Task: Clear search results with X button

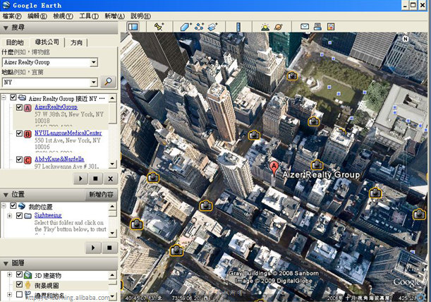Action: [x=111, y=179]
